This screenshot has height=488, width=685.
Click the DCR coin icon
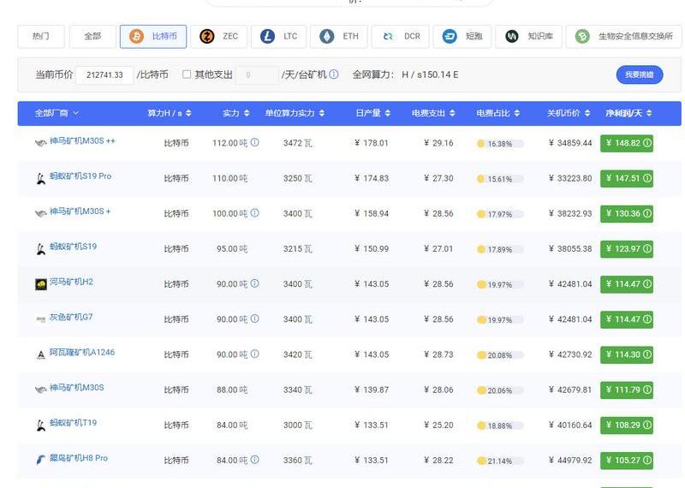point(389,36)
